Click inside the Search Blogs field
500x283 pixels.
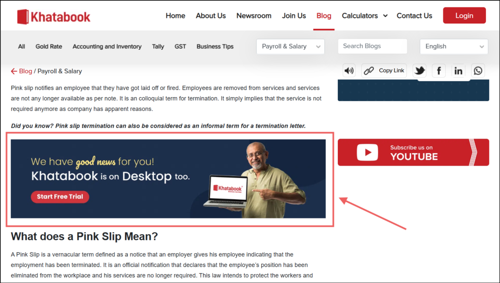point(372,46)
